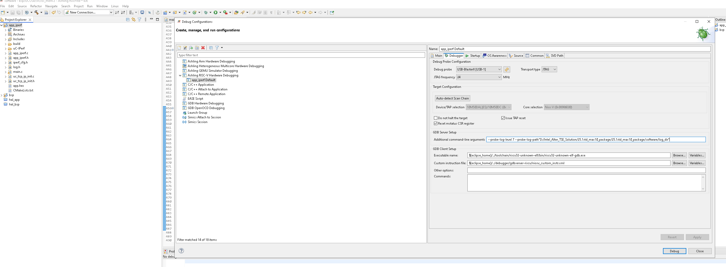Screen dimensions: 726x267
Task: Click New launch configuration prototype icon
Action: pos(185,48)
